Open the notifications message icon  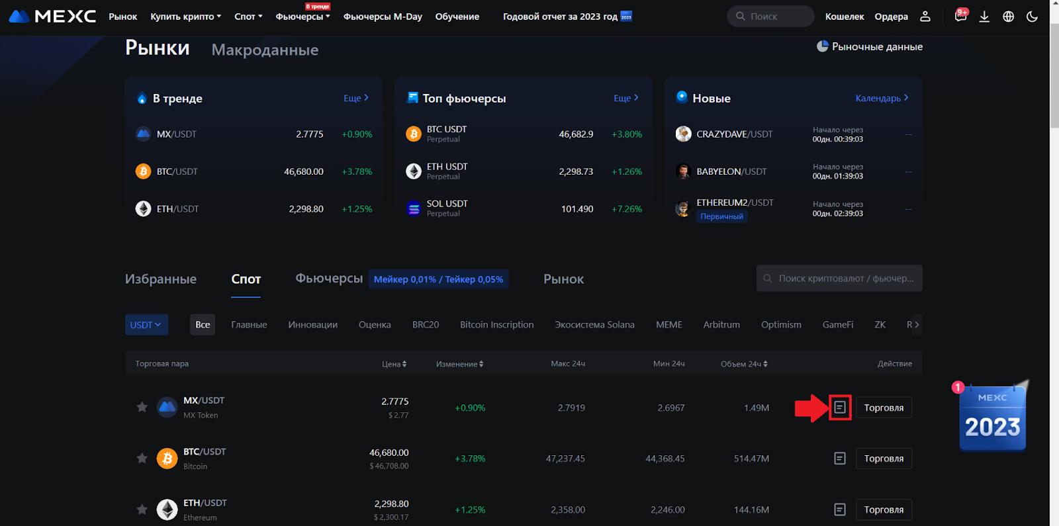click(960, 17)
